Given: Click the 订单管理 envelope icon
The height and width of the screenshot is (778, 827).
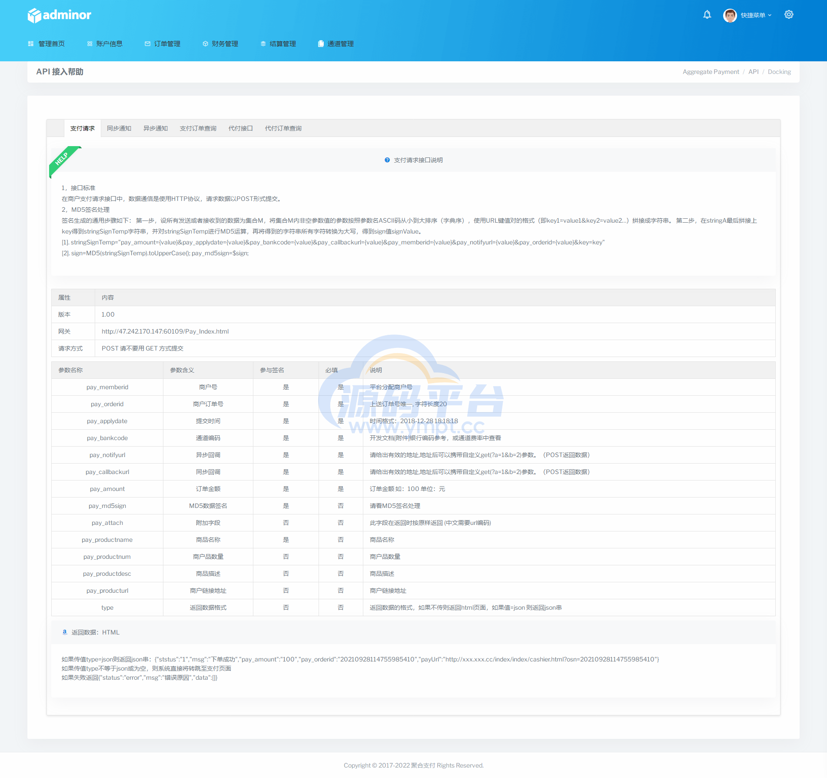Looking at the screenshot, I should point(148,44).
